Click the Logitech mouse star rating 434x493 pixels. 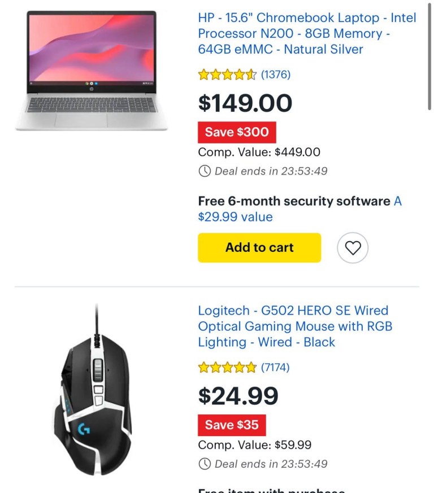click(227, 368)
